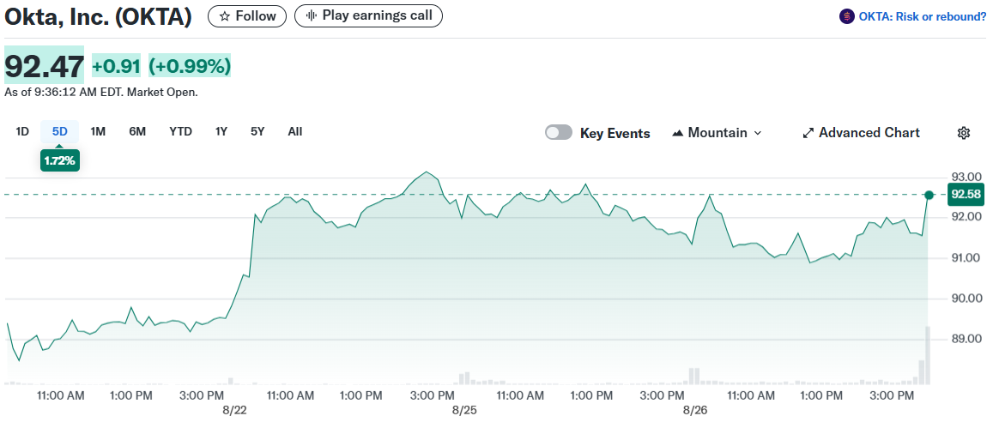This screenshot has height=422, width=993.
Task: Click the Okta, Inc. (OKTA) heading
Action: coord(98,16)
